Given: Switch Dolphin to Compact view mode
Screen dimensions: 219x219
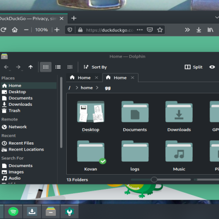Looking at the screenshot, I should (58, 67).
